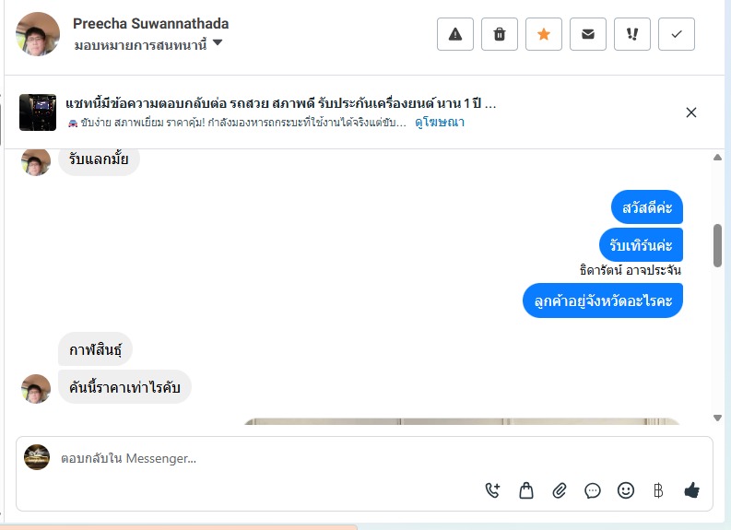Open Preecha Suwannathada profile name
The image size is (731, 530).
(x=150, y=23)
